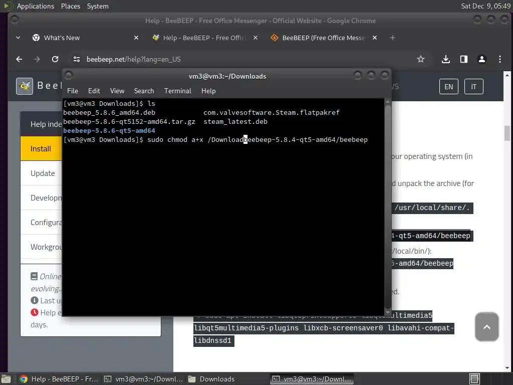The width and height of the screenshot is (513, 385).
Task: Open the Applications menu in the top panel
Action: pyautogui.click(x=36, y=6)
